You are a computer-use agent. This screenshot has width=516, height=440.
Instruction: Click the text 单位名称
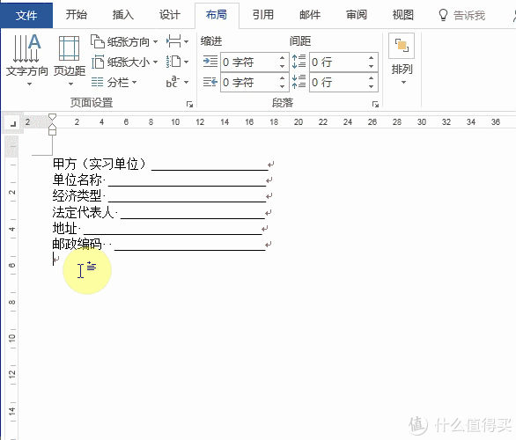[77, 180]
